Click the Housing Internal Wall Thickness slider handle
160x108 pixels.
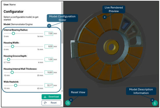click(12, 72)
